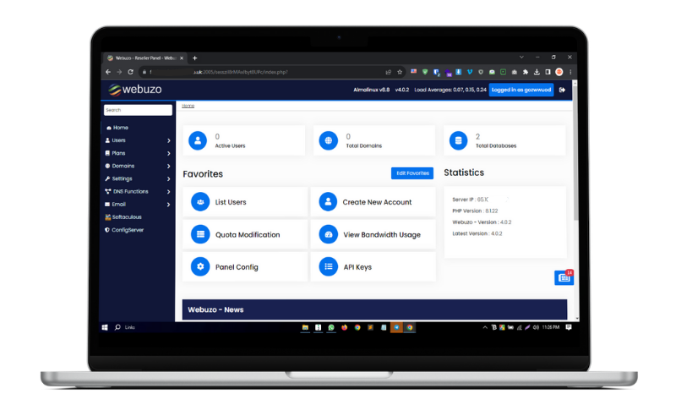This screenshot has height=394, width=676.
Task: Open browser downloads icon
Action: 537,72
